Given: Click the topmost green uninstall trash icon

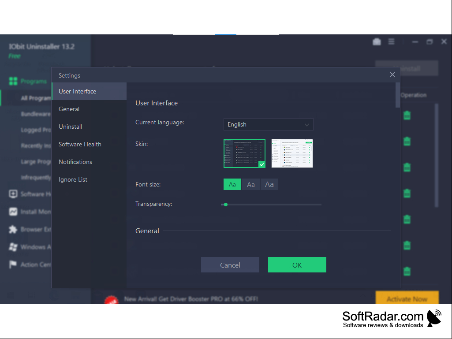Looking at the screenshot, I should point(407,115).
